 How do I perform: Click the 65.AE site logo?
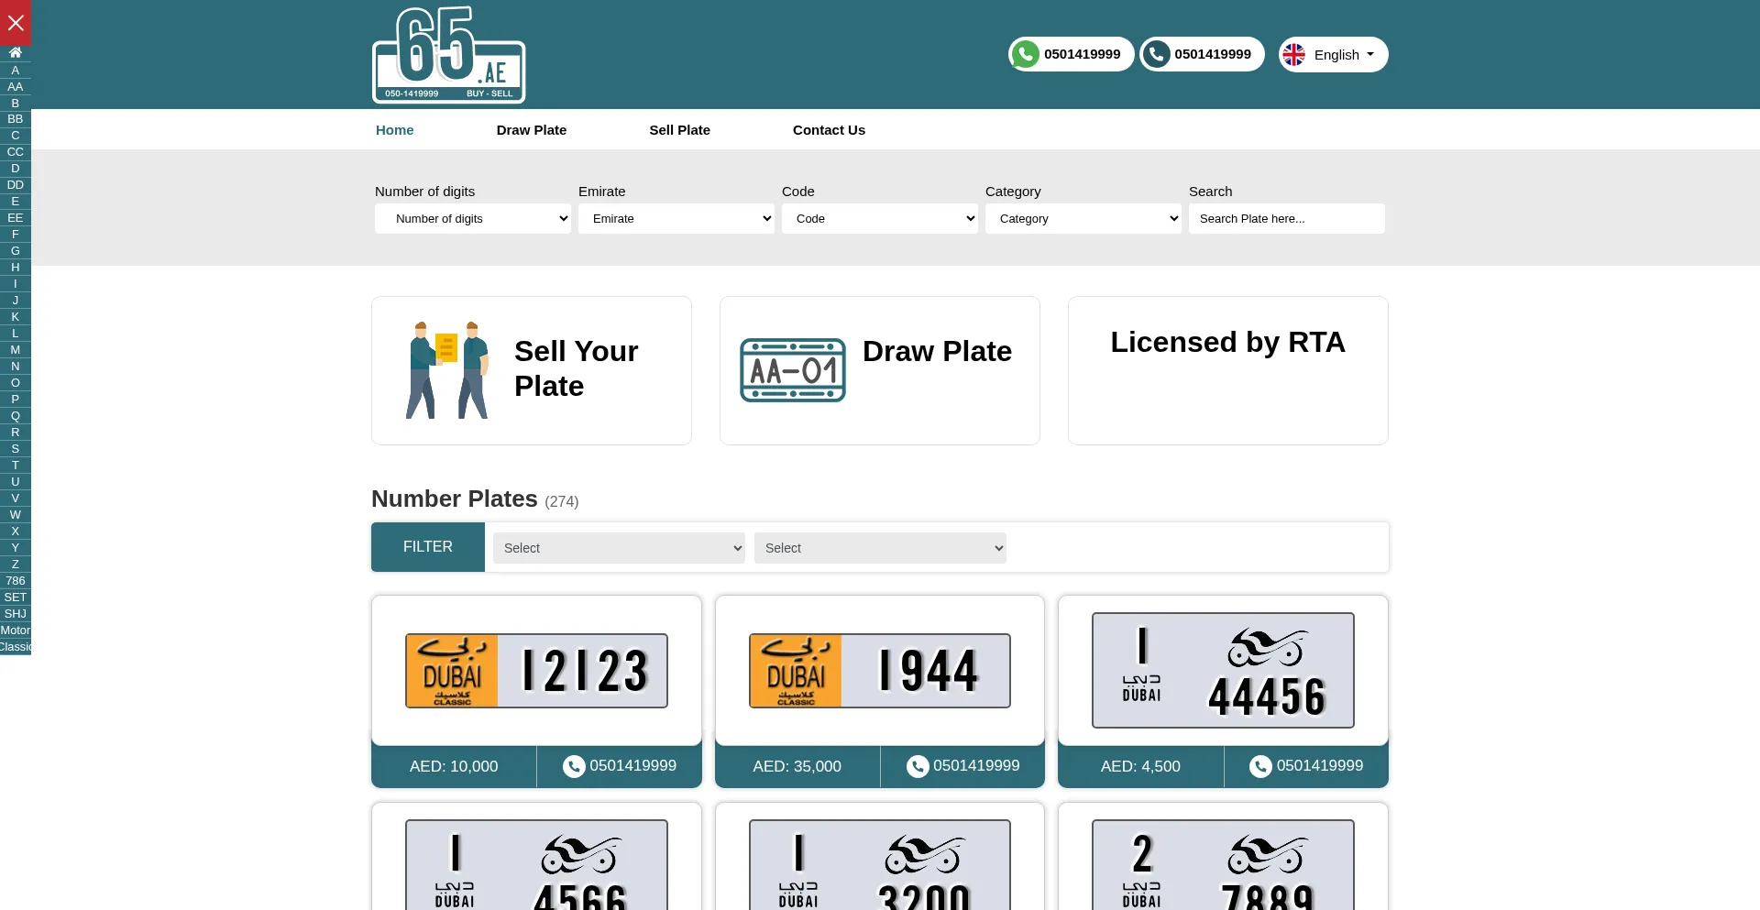coord(448,55)
